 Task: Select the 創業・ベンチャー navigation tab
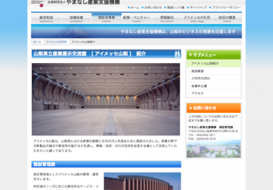(x=136, y=19)
